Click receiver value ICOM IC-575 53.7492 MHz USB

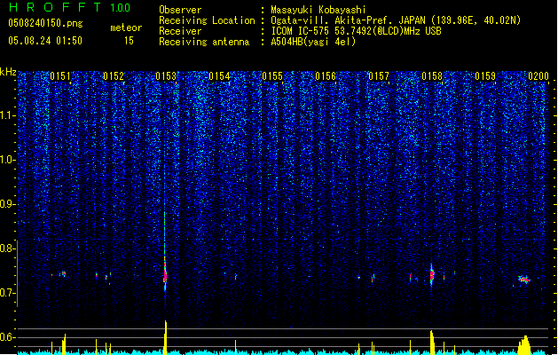click(356, 31)
